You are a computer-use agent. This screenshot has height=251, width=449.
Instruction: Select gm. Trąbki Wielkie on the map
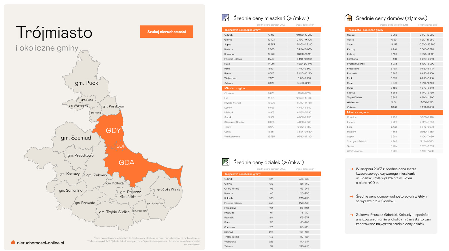point(114,212)
